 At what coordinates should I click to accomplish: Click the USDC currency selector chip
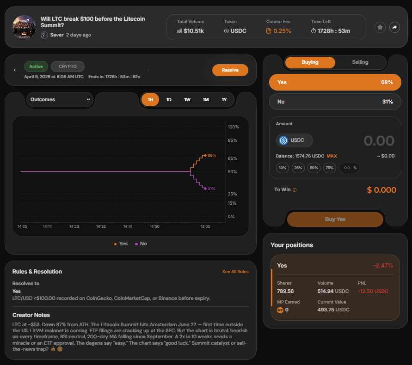click(294, 140)
